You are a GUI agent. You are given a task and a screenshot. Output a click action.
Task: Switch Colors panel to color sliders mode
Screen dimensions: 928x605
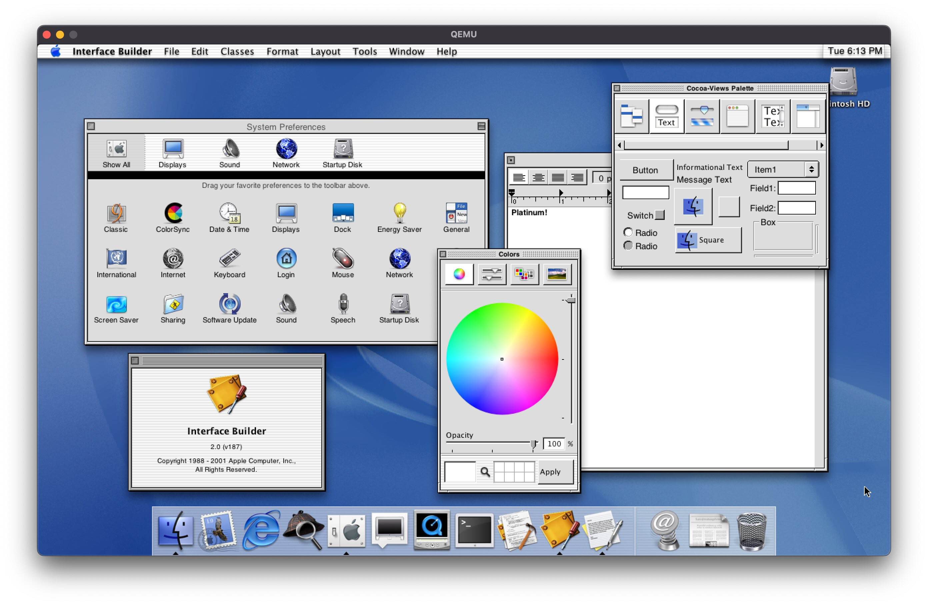(492, 274)
